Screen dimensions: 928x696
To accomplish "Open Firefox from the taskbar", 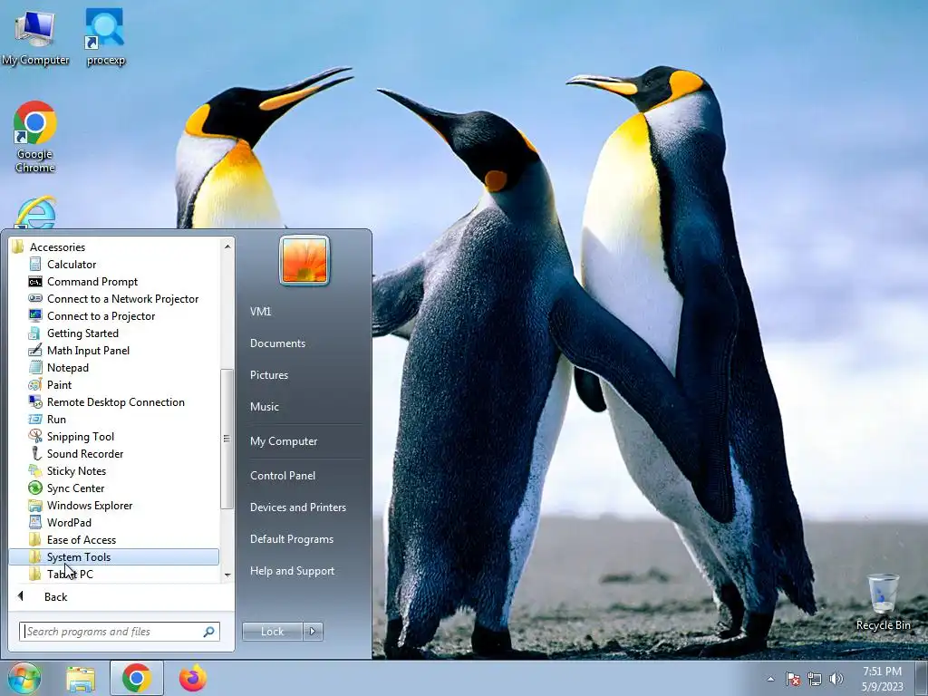I will [x=192, y=678].
